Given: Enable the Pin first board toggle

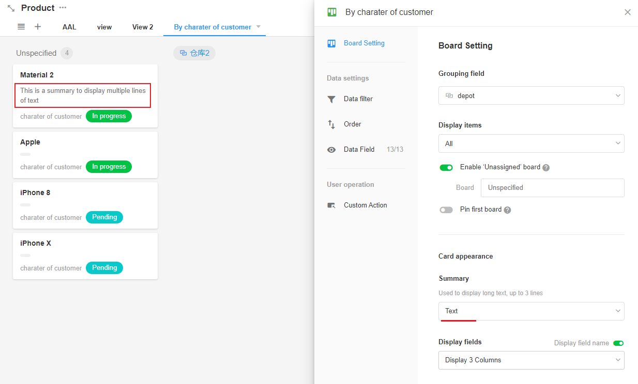Looking at the screenshot, I should coord(446,210).
